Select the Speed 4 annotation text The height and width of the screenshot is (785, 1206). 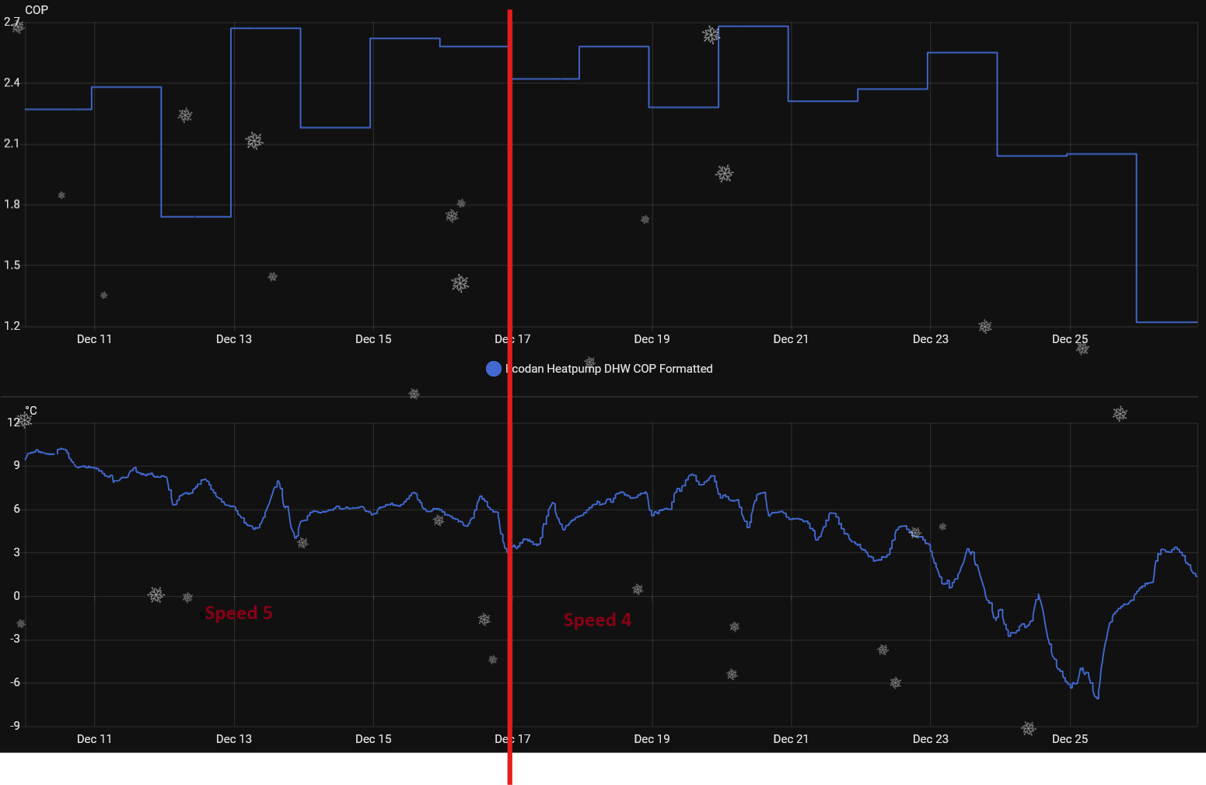click(597, 620)
